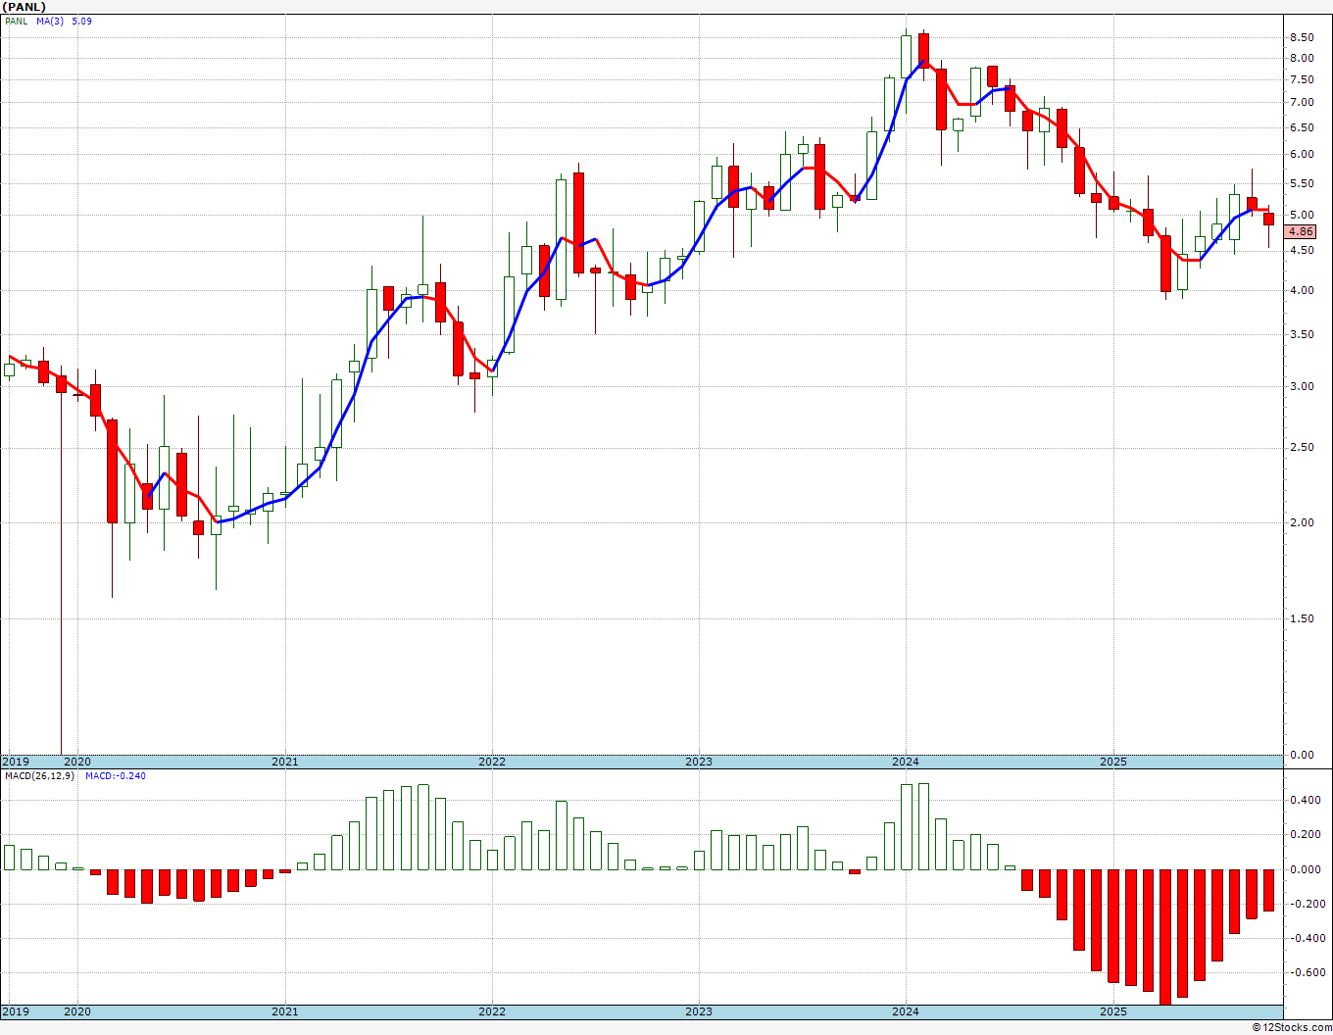Pick 2022 on the MACD panel time axis
This screenshot has height=1035, width=1333.
(491, 1011)
